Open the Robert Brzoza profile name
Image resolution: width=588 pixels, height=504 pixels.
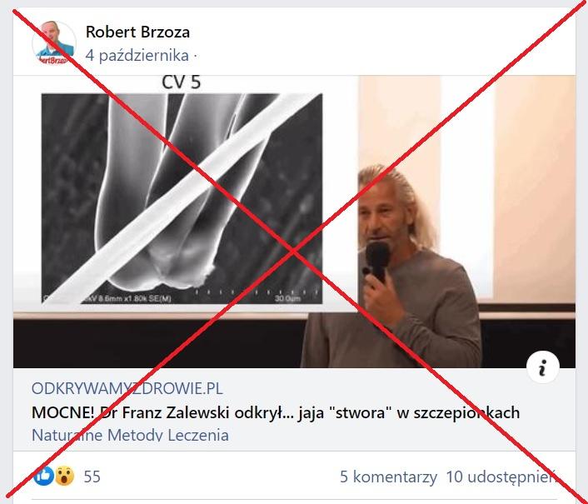pyautogui.click(x=137, y=32)
